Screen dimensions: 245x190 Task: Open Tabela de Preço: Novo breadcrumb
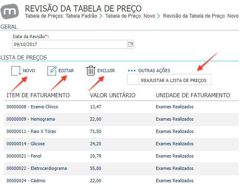[x=130, y=16]
